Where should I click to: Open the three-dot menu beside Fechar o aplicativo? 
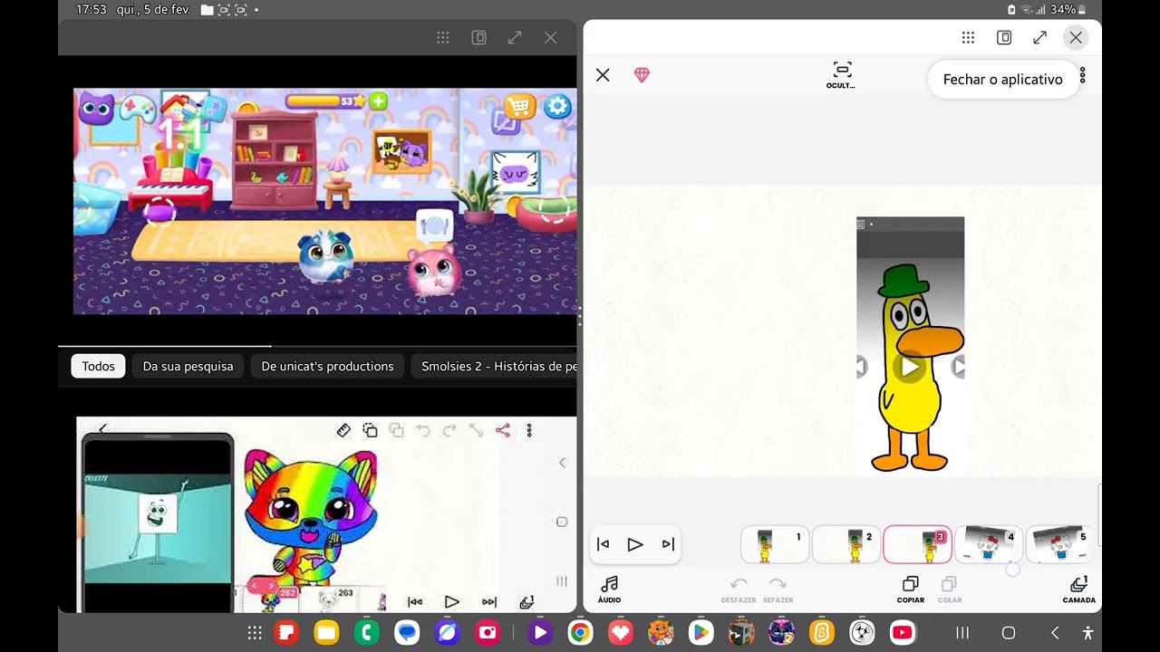[1082, 76]
